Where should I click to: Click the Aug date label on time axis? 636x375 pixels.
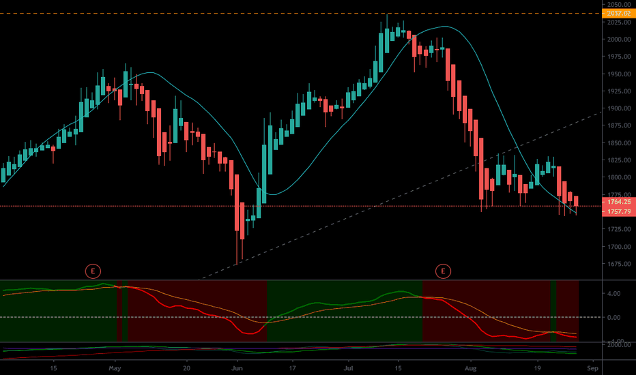click(470, 368)
